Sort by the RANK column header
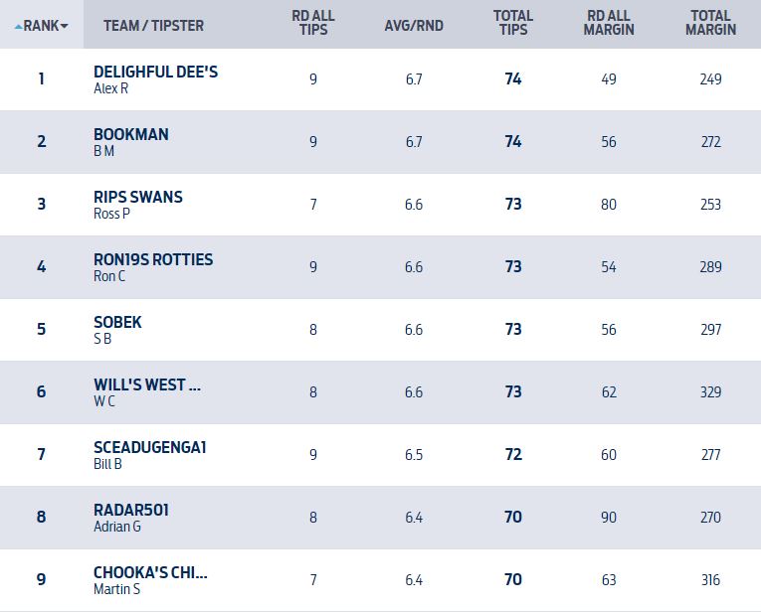Screen dimensions: 761x612 [x=42, y=25]
